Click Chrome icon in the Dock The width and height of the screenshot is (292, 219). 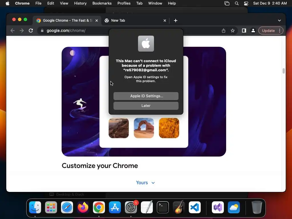tap(99, 207)
